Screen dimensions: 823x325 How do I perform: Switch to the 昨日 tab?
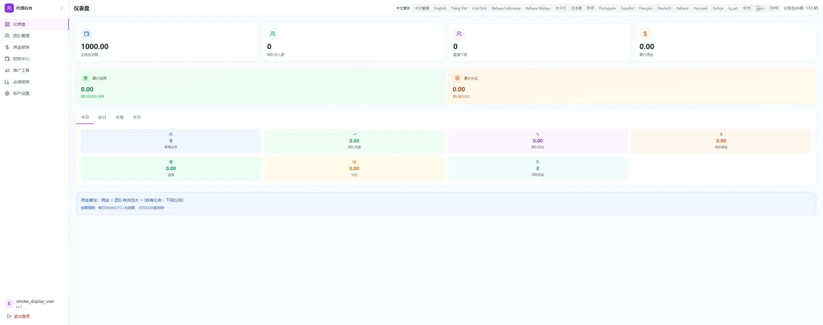[x=102, y=117]
